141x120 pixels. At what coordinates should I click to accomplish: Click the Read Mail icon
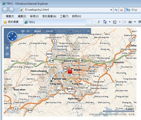(x=124, y=22)
